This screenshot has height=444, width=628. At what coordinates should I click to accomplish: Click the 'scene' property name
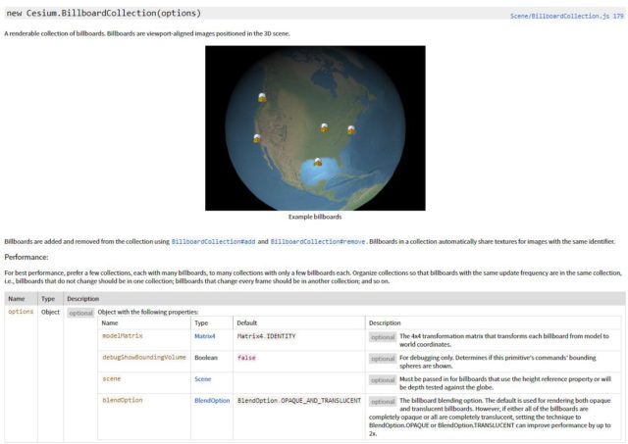tap(111, 378)
